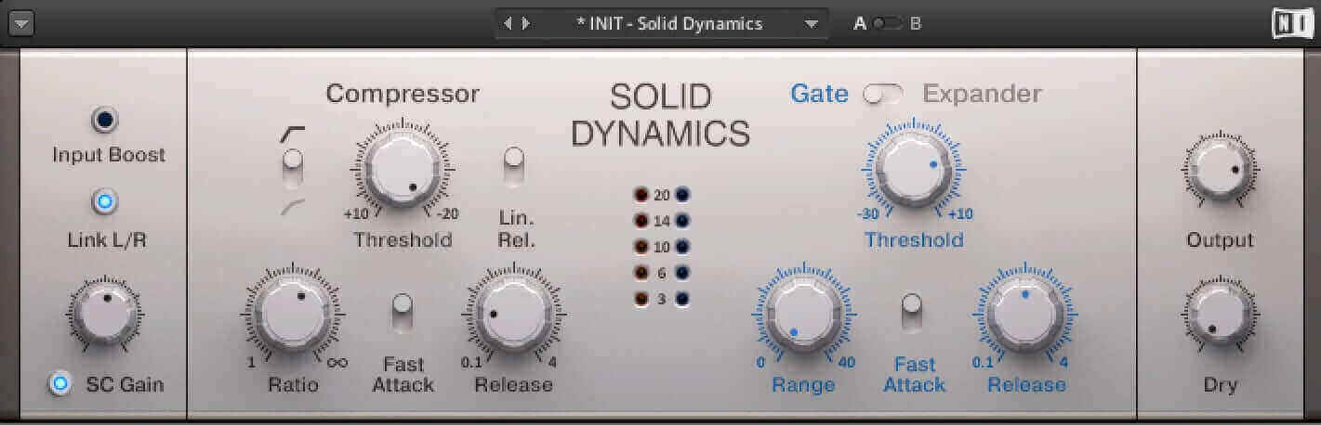Viewport: 1321px width, 425px height.
Task: Select the hard knee icon
Action: (291, 135)
